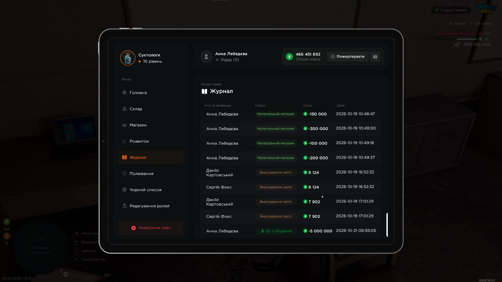Click the green currency icon near 466 451 892
The height and width of the screenshot is (282, 502).
289,57
